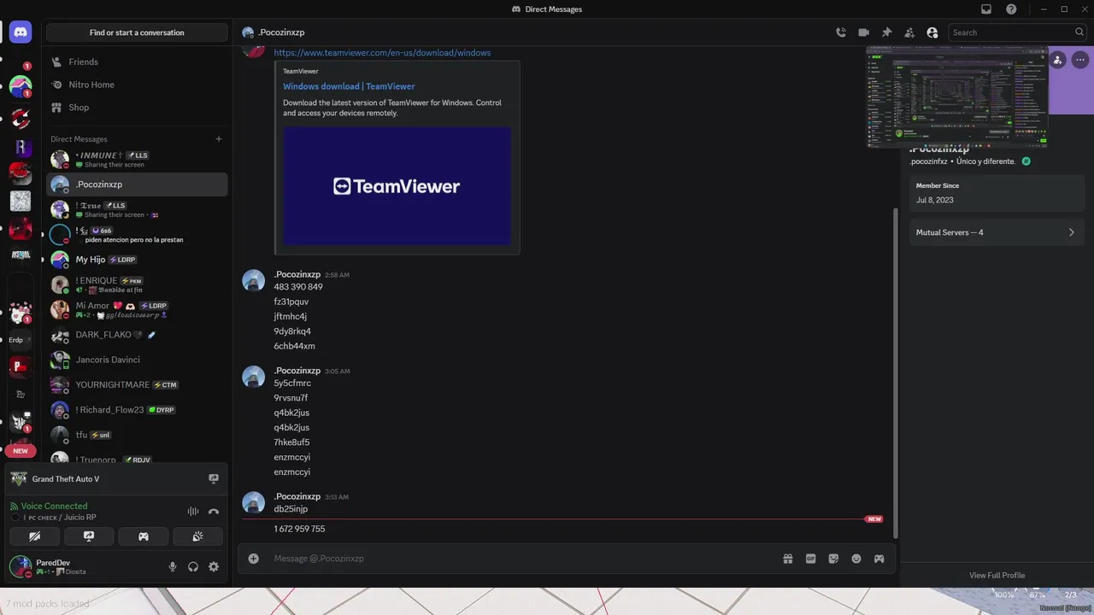Share your screen button in voice panel

point(89,536)
